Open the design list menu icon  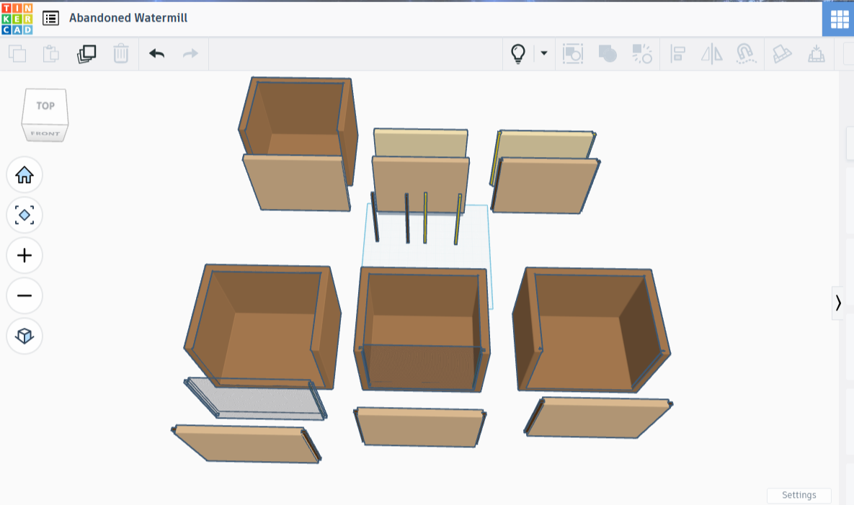tap(50, 18)
